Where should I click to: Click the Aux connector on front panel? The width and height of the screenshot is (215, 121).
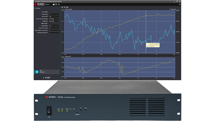[x=81, y=110]
